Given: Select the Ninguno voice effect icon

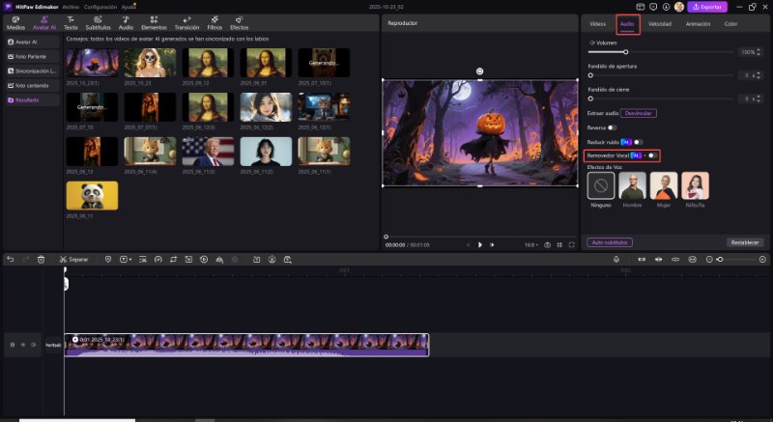Looking at the screenshot, I should tap(600, 184).
